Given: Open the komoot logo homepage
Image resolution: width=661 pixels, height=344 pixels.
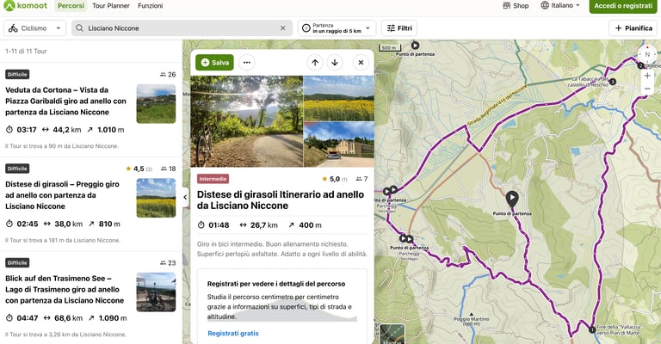Looking at the screenshot, I should [25, 6].
